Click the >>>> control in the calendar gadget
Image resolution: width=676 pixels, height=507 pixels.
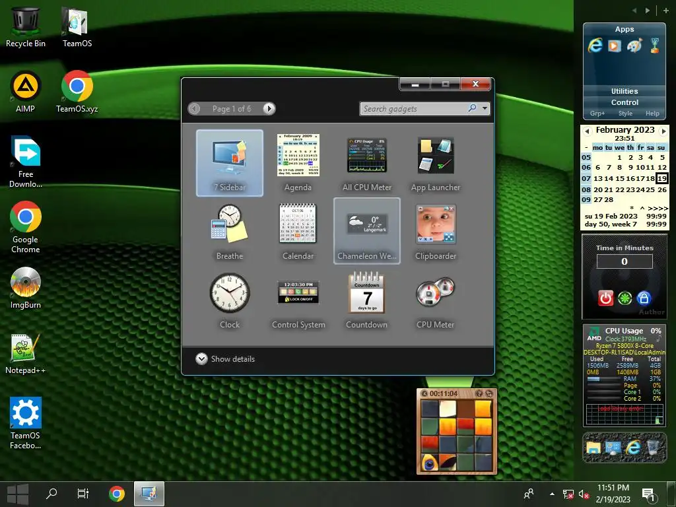pyautogui.click(x=658, y=208)
